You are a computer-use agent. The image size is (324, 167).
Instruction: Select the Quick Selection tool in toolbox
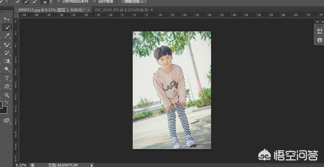point(7,28)
